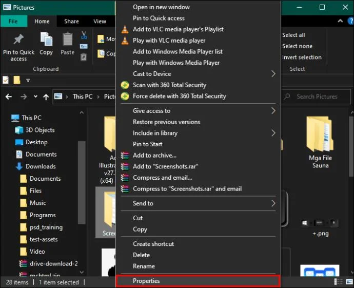Image resolution: width=354 pixels, height=288 pixels.
Task: Switch to the Home ribbon tab
Action: pyautogui.click(x=42, y=21)
